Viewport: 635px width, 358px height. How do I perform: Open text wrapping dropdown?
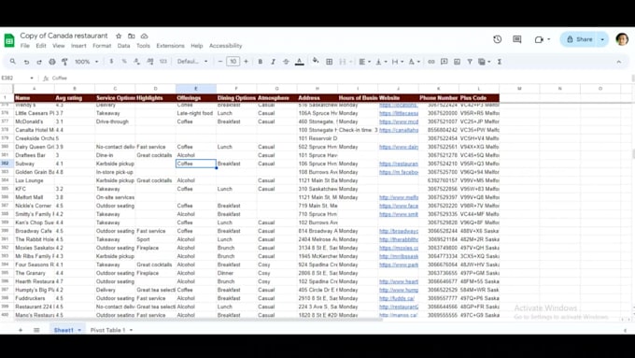[x=397, y=62]
